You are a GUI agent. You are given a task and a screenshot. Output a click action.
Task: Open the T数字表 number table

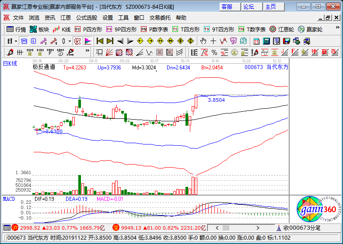click(x=252, y=29)
